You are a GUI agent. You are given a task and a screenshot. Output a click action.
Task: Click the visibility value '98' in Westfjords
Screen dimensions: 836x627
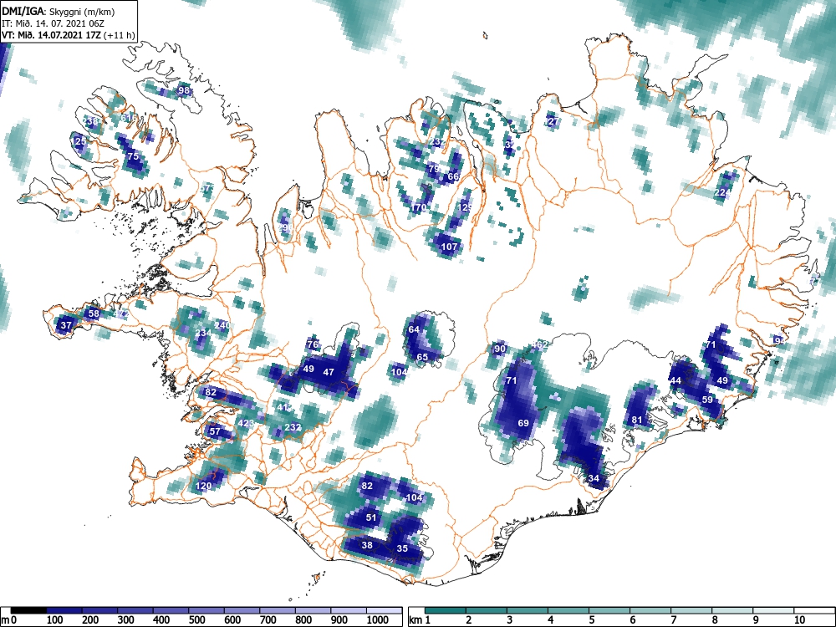(x=184, y=90)
